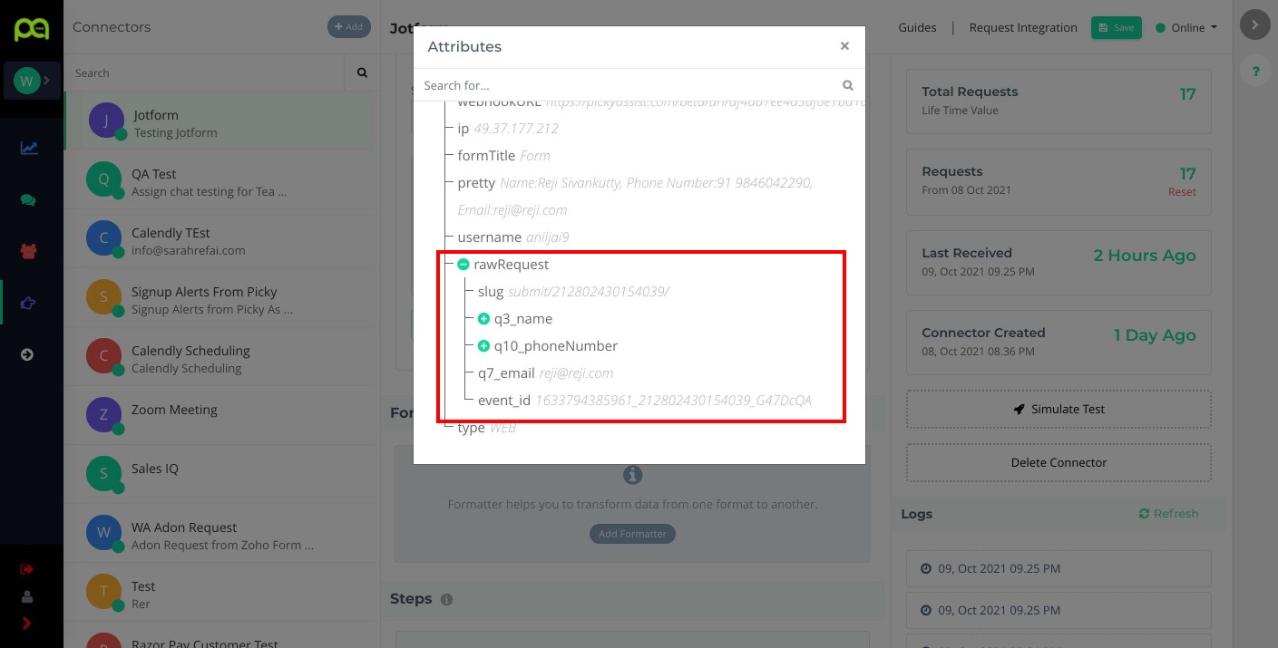Open the Guides menu item
Image resolution: width=1278 pixels, height=648 pixels.
(917, 27)
